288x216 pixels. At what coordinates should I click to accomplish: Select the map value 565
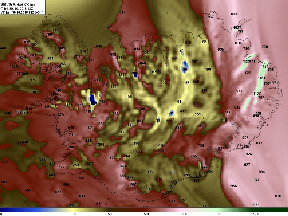pyautogui.click(x=28, y=190)
